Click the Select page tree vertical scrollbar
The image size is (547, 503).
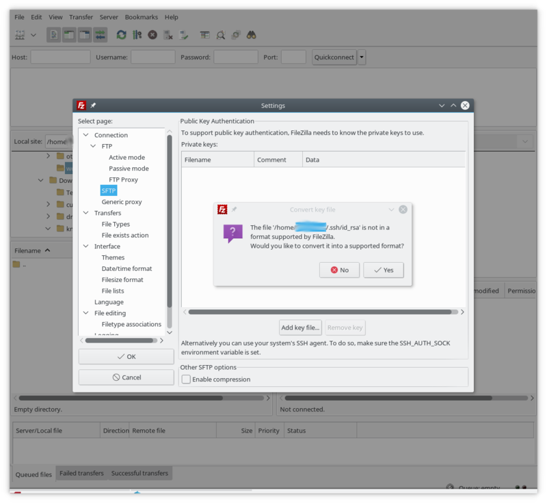[x=170, y=221]
